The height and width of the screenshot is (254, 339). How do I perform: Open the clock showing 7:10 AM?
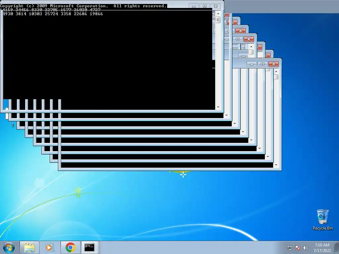(x=322, y=245)
